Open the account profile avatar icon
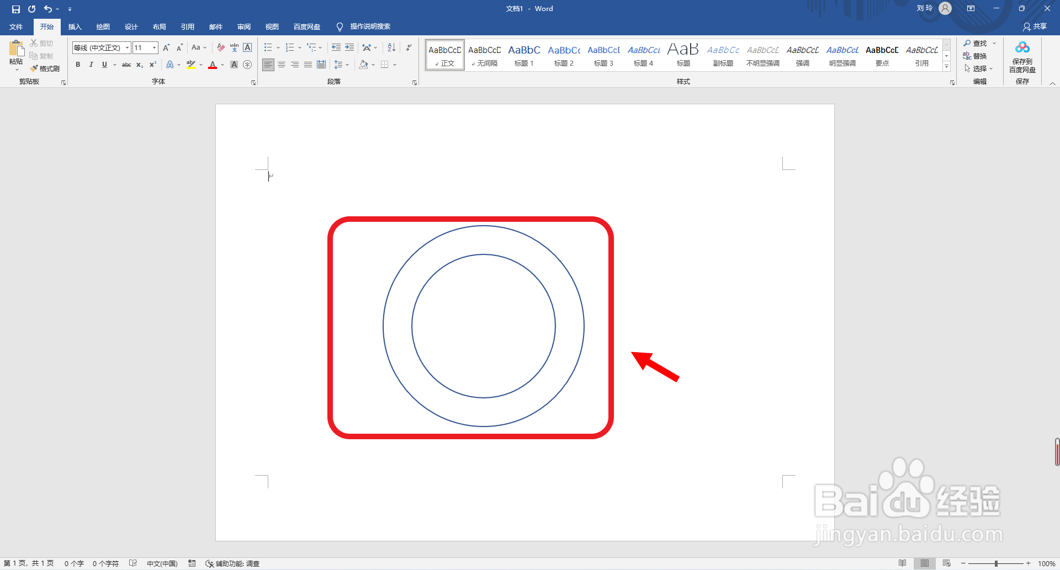Image resolution: width=1060 pixels, height=570 pixels. pyautogui.click(x=945, y=8)
